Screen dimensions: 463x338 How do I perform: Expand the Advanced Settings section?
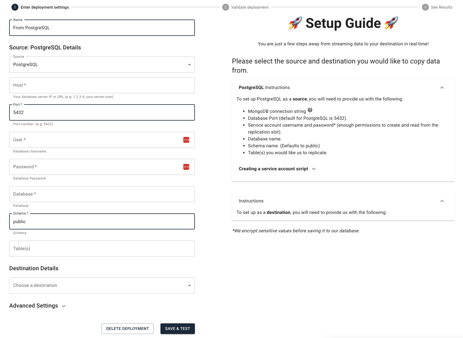pyautogui.click(x=64, y=306)
